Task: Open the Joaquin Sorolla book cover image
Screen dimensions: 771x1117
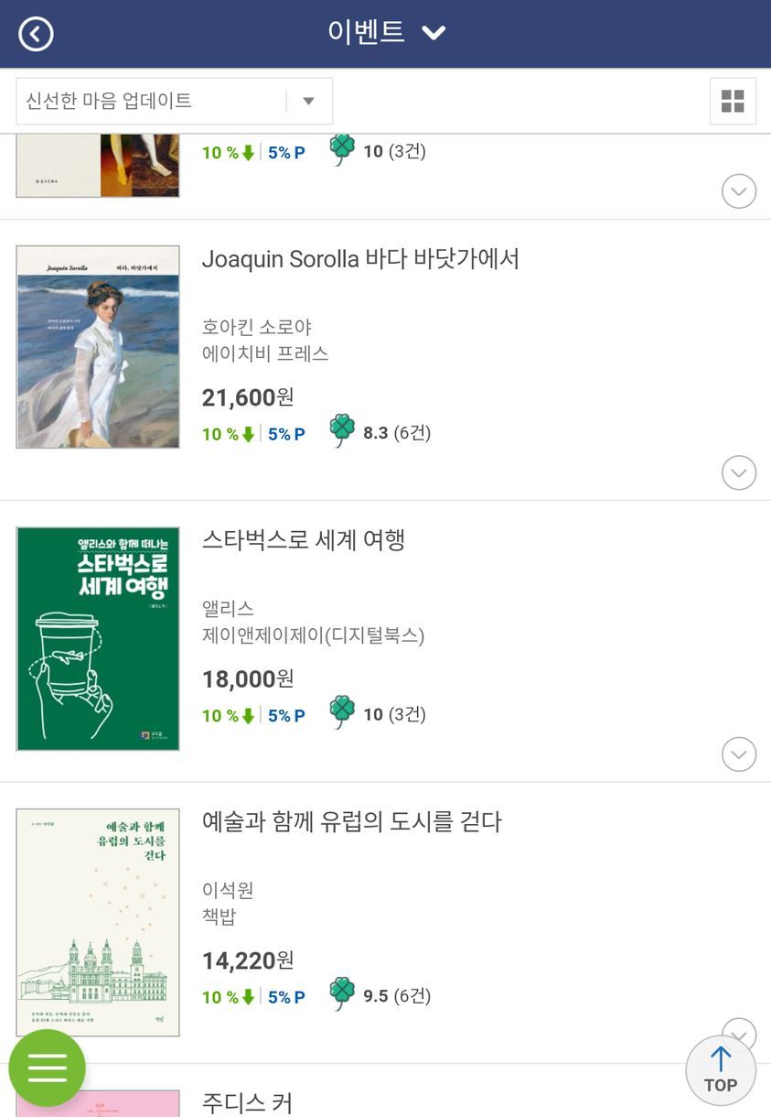Action: pyautogui.click(x=98, y=347)
